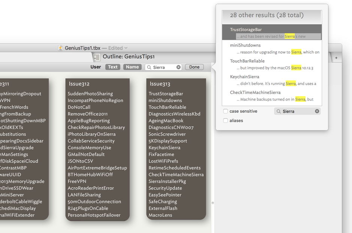Click the pane splitter handle dot

point(213,203)
